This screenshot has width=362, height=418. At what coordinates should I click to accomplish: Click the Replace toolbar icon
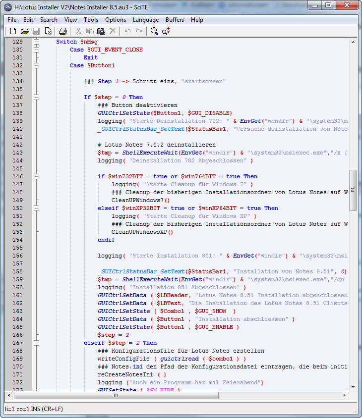[x=166, y=31]
